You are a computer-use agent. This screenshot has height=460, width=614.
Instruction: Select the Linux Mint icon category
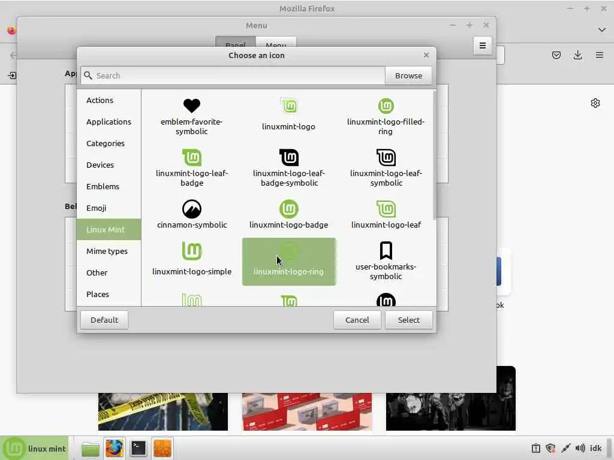tap(109, 229)
